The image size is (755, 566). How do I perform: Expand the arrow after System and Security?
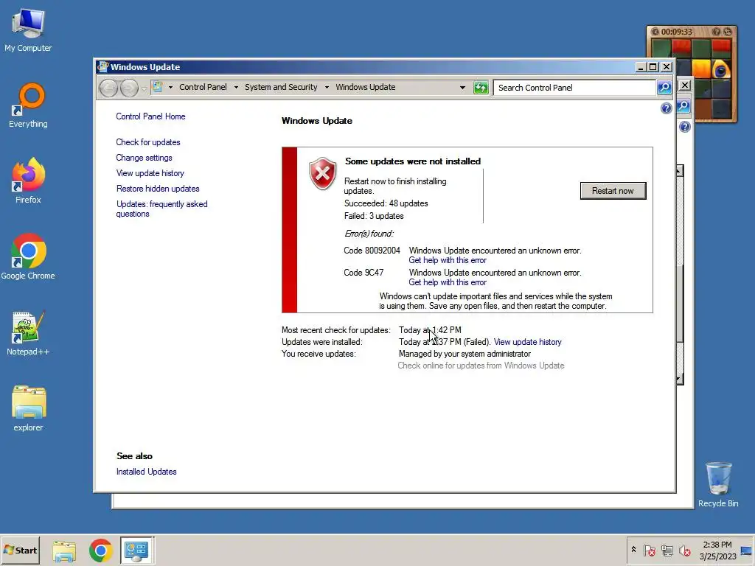327,88
